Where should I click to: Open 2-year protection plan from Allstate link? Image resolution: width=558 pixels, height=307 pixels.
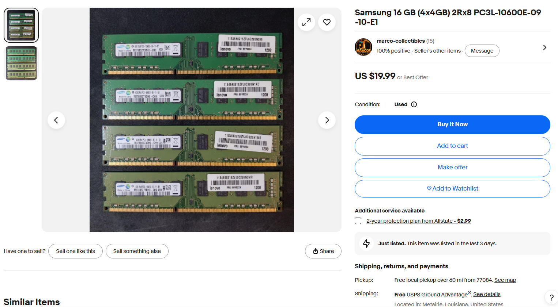(419, 221)
